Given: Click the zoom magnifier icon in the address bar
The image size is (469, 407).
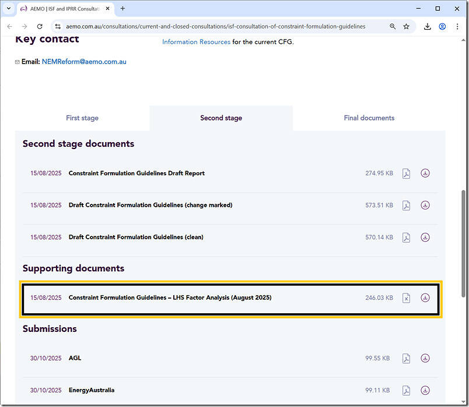Looking at the screenshot, I should point(391,26).
